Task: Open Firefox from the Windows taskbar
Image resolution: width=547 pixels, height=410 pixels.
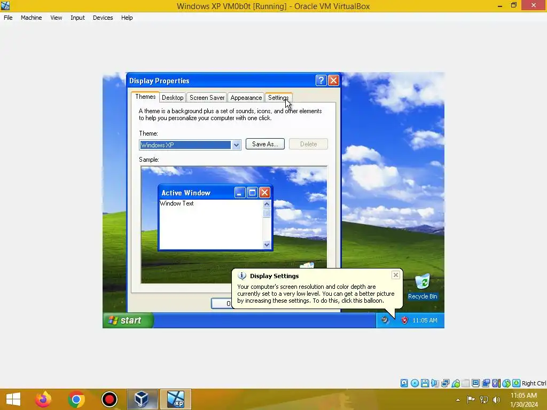Action: click(x=43, y=399)
